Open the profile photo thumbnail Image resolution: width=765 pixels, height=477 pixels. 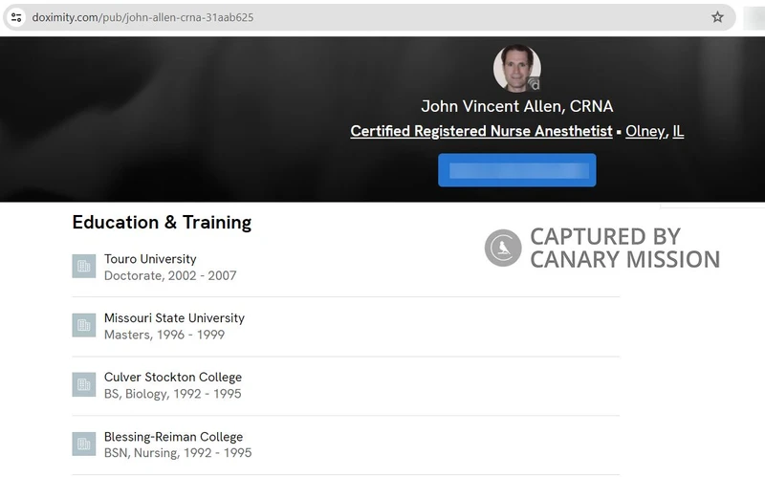pos(516,68)
